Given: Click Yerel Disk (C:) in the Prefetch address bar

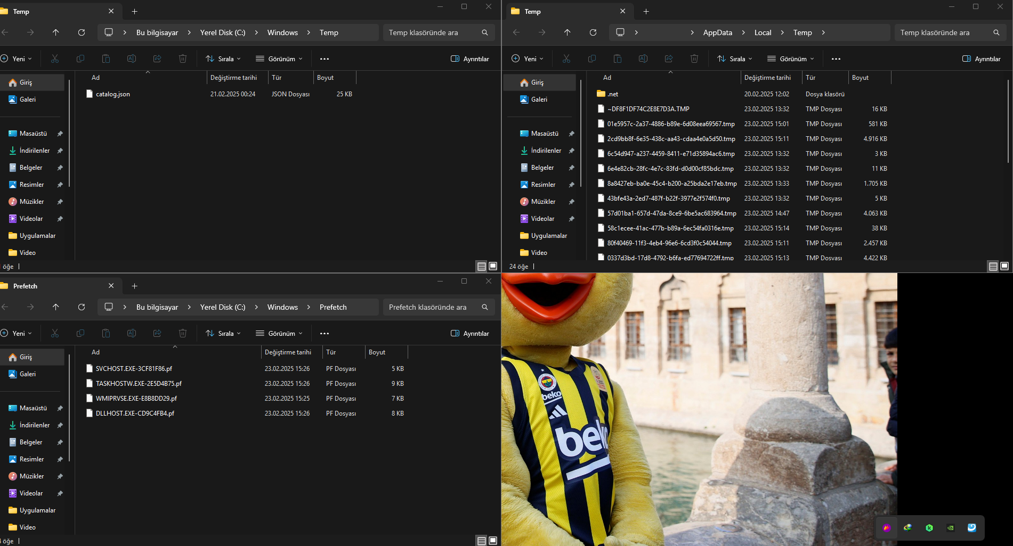Looking at the screenshot, I should (223, 307).
